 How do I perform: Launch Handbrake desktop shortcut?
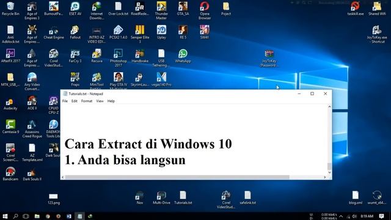click(x=140, y=56)
